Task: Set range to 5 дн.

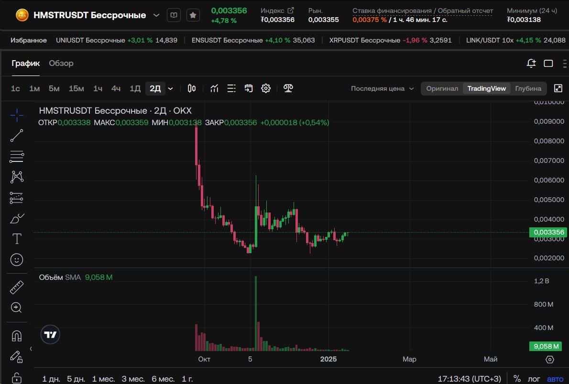Action: (76, 379)
